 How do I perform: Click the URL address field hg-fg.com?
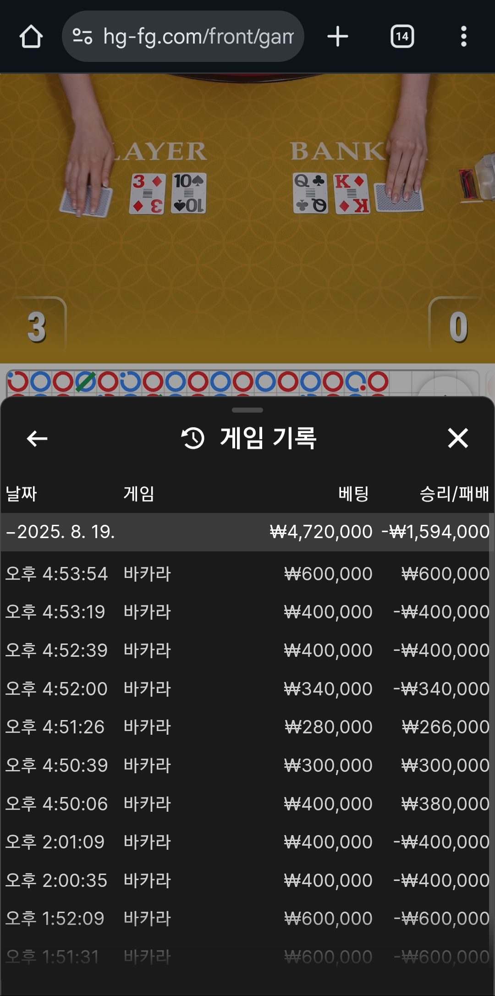(x=198, y=37)
